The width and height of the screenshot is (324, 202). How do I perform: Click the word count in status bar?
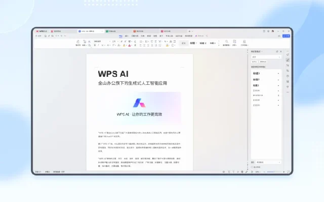pyautogui.click(x=48, y=172)
